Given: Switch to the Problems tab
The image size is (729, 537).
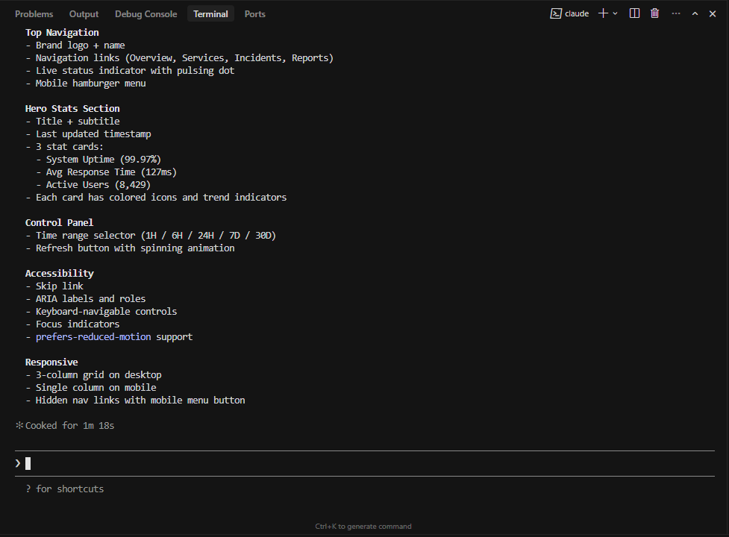Looking at the screenshot, I should (x=34, y=14).
